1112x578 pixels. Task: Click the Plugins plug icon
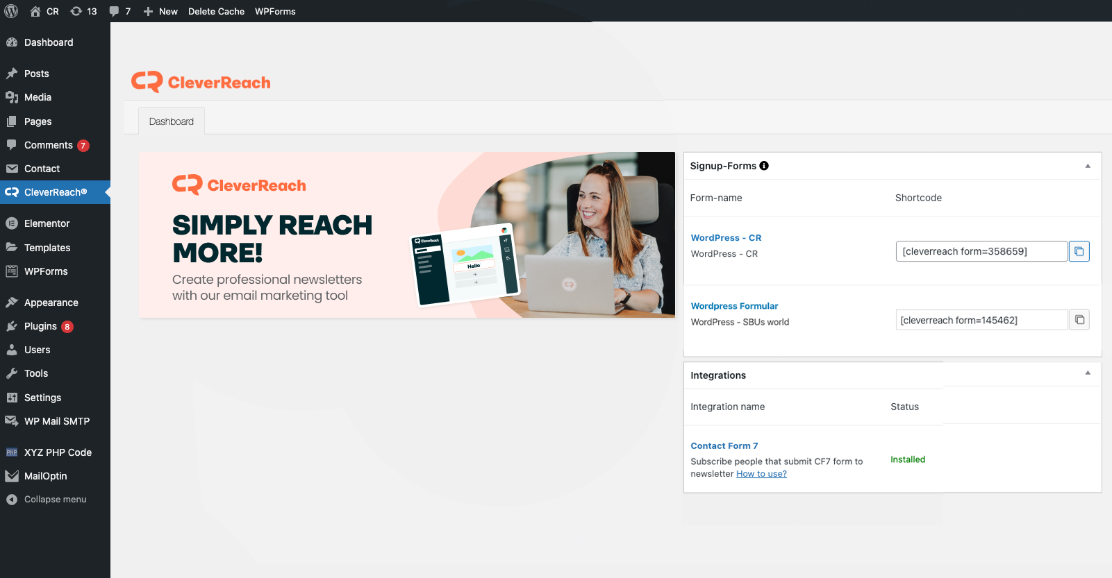pos(12,326)
